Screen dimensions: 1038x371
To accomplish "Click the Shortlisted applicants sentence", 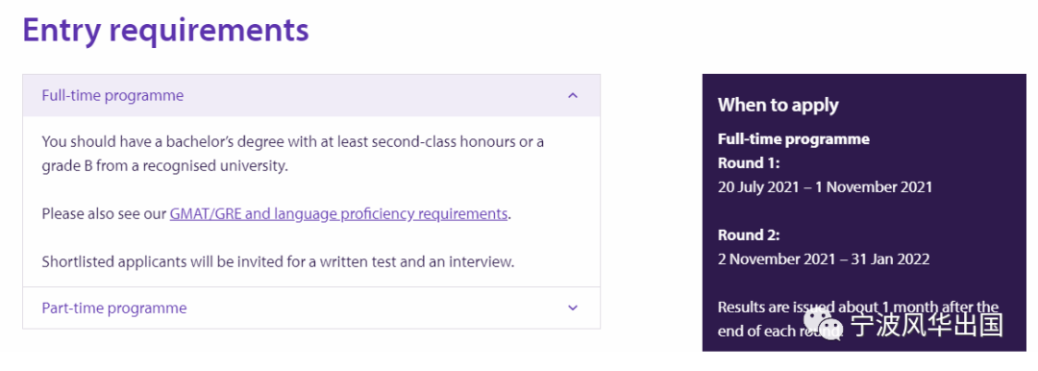I will (x=278, y=261).
